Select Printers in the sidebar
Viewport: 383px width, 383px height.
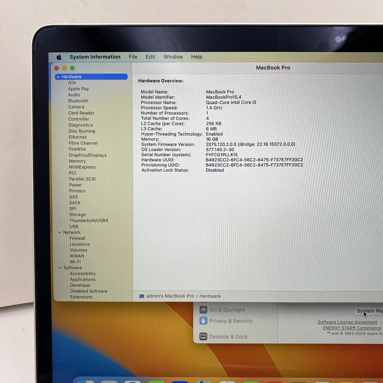tap(77, 191)
